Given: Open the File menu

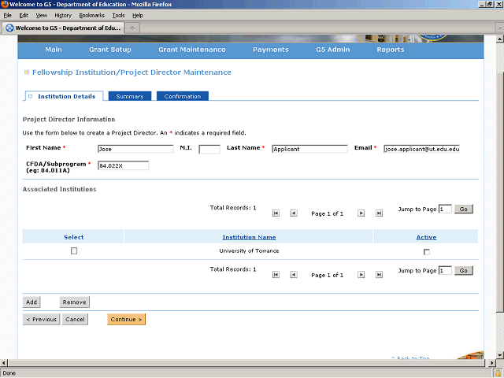Looking at the screenshot, I should click(7, 16).
